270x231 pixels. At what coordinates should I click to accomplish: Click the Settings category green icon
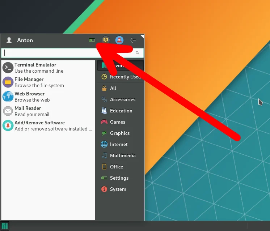point(104,178)
